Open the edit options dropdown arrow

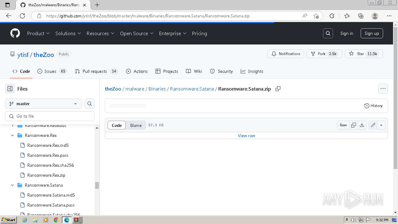tap(381, 125)
